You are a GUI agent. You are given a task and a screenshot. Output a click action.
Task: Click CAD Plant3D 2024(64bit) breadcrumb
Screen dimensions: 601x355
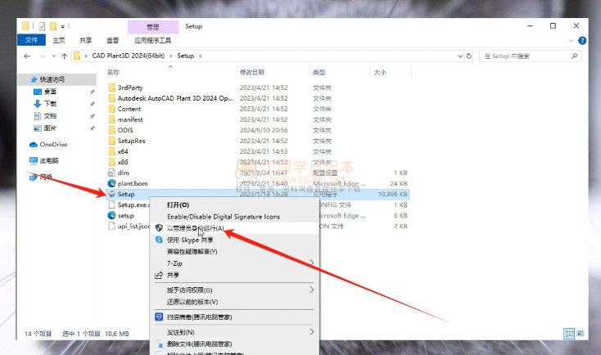click(129, 56)
